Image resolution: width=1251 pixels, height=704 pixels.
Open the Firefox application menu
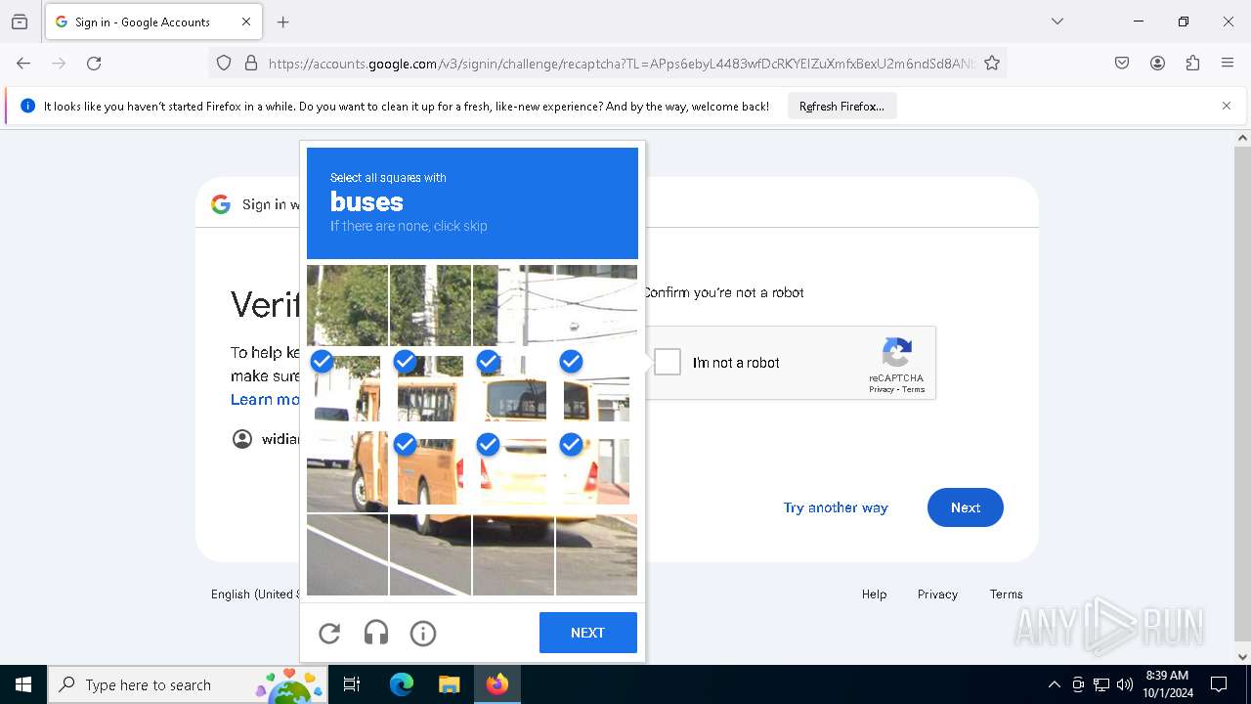pos(1228,64)
